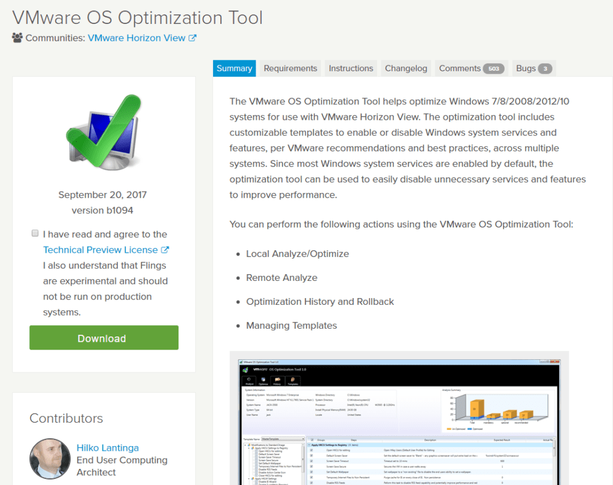Collapse the Apply HKCU Settings to Registry group
The image size is (613, 485).
(309, 446)
